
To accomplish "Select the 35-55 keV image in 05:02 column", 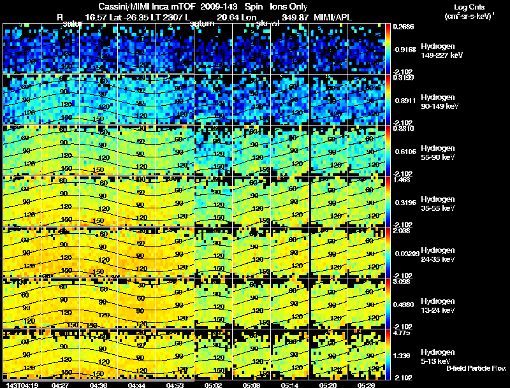I will pos(213,202).
